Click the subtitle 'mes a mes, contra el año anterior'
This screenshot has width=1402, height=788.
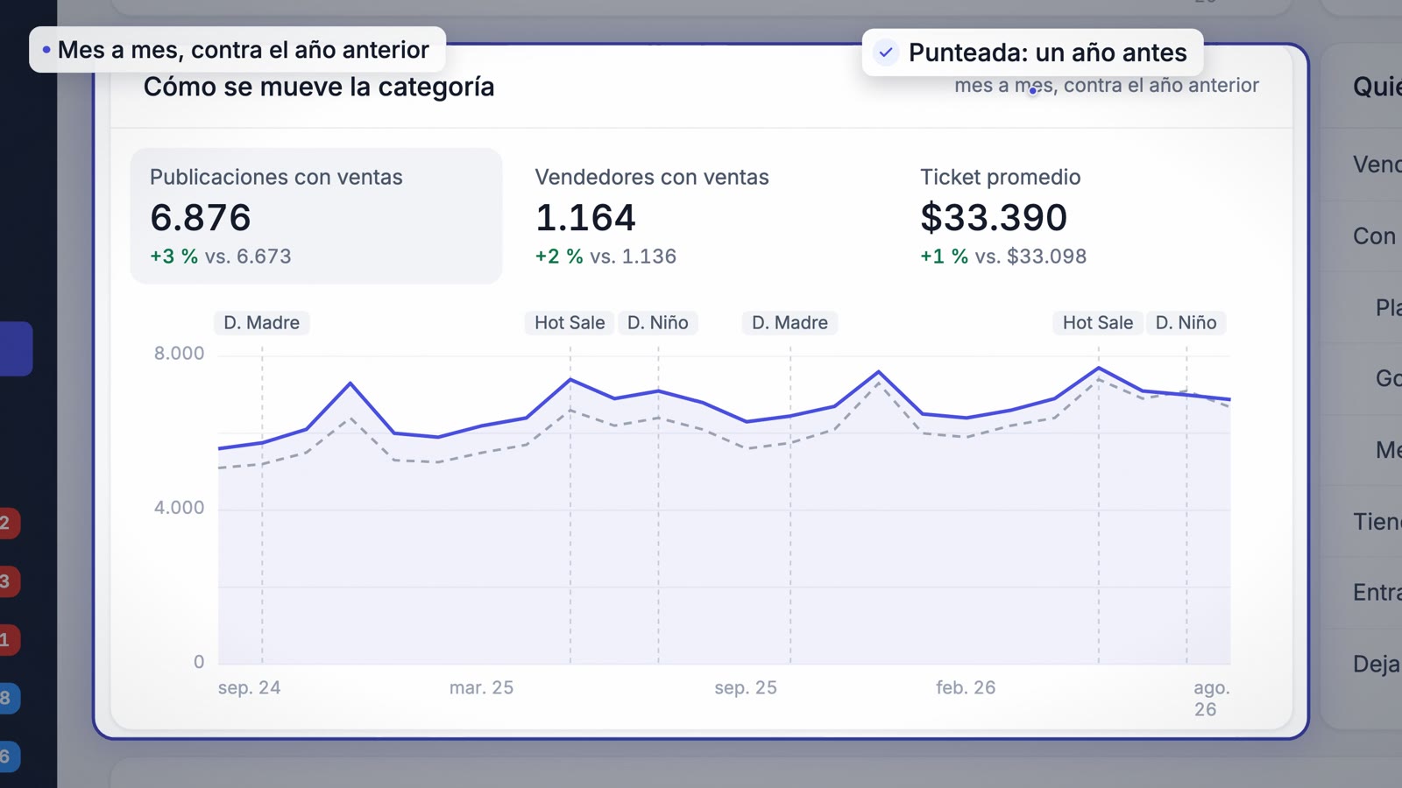click(1107, 85)
